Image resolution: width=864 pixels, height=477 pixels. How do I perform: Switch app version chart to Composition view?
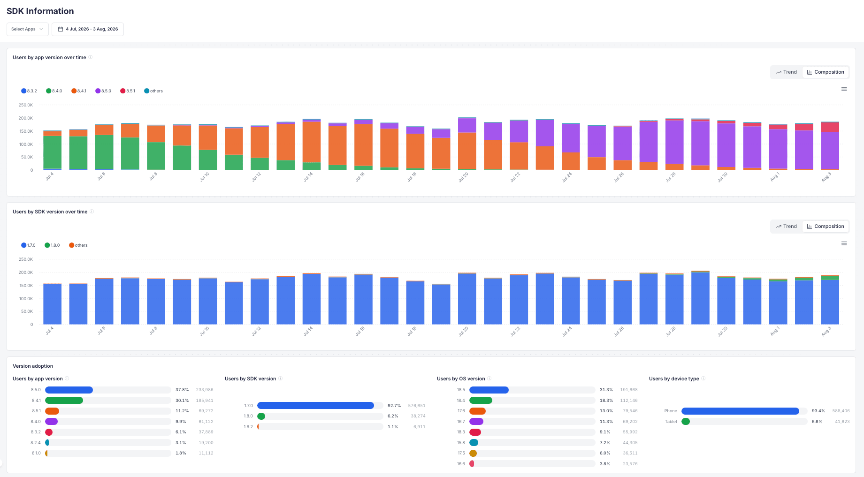[x=826, y=72]
